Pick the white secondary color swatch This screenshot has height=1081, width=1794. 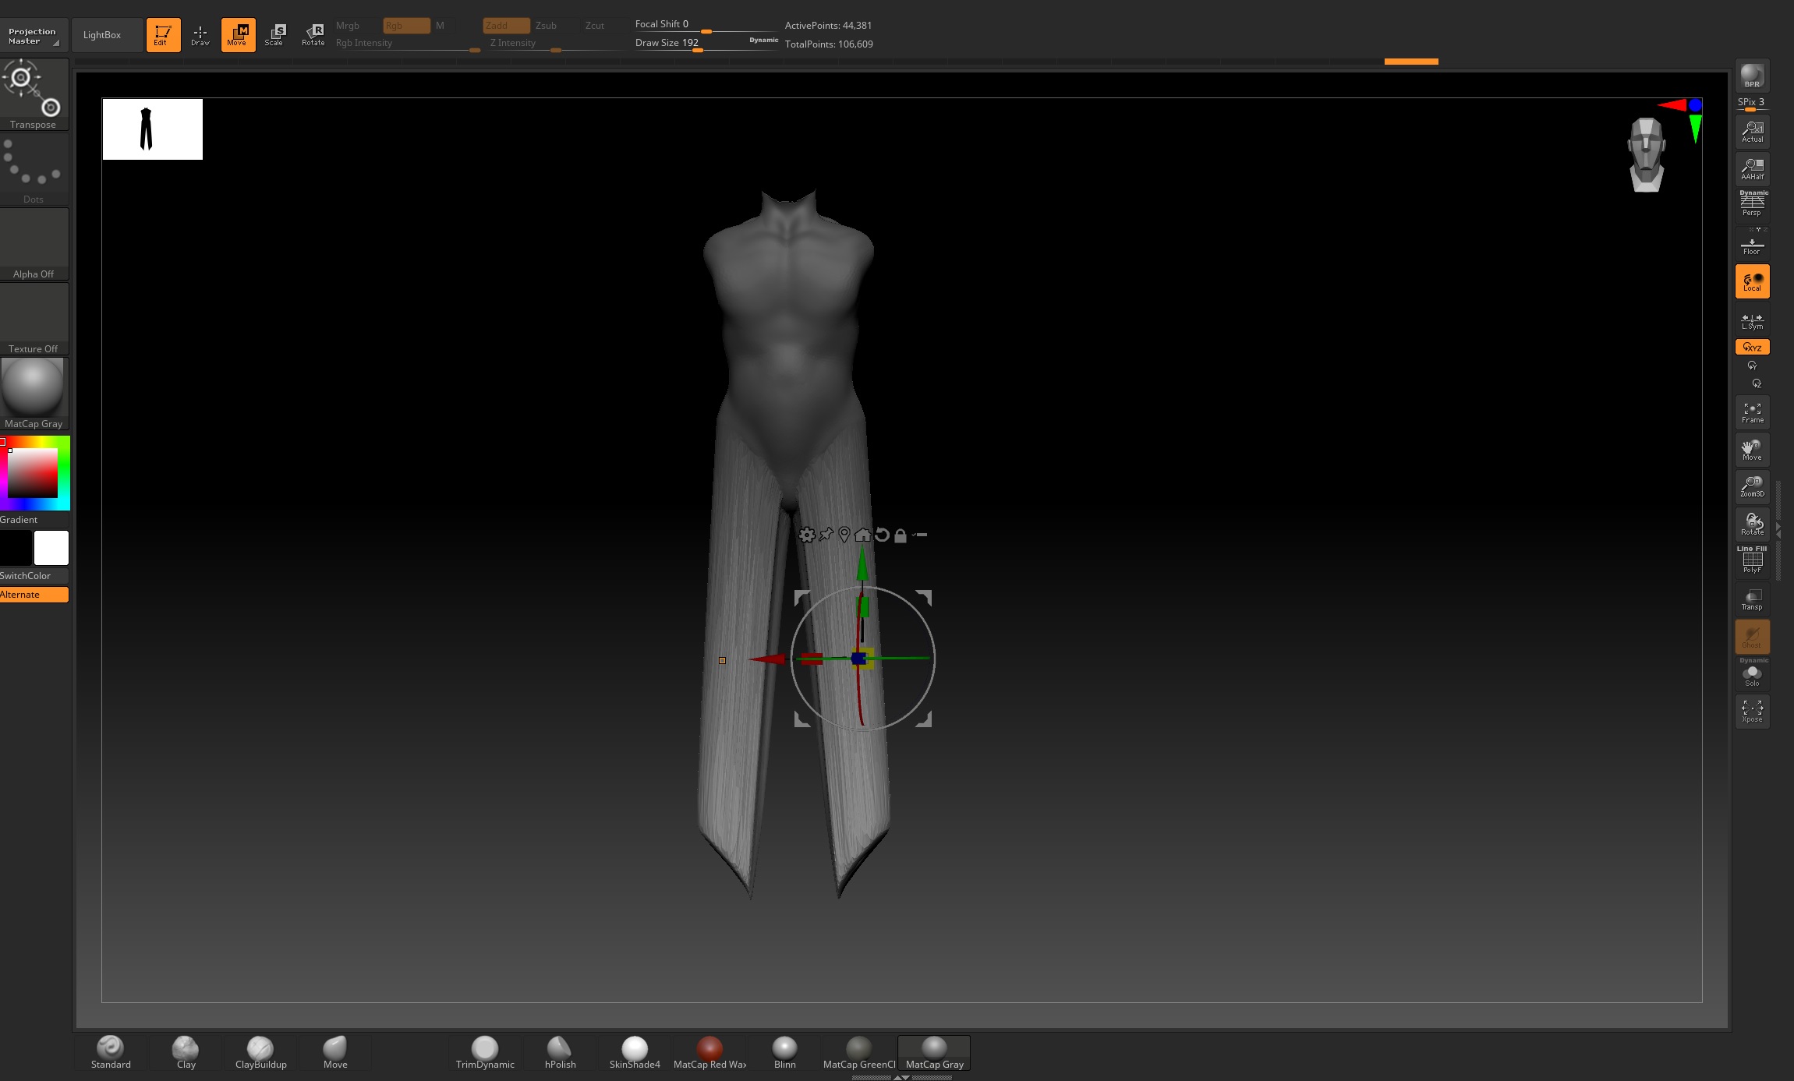tap(51, 548)
